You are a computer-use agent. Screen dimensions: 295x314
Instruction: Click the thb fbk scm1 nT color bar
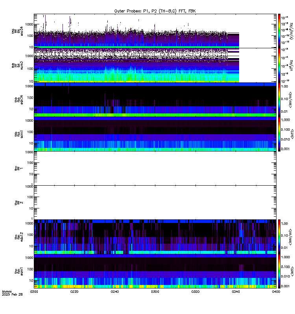279,134
